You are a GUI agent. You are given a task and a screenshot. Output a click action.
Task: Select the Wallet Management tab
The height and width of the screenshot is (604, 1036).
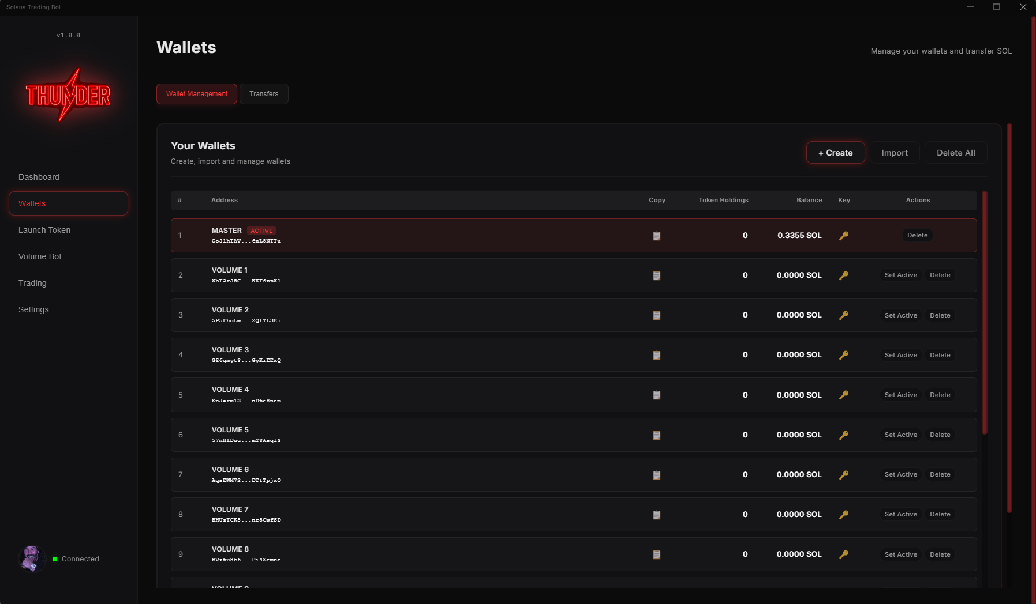click(196, 93)
